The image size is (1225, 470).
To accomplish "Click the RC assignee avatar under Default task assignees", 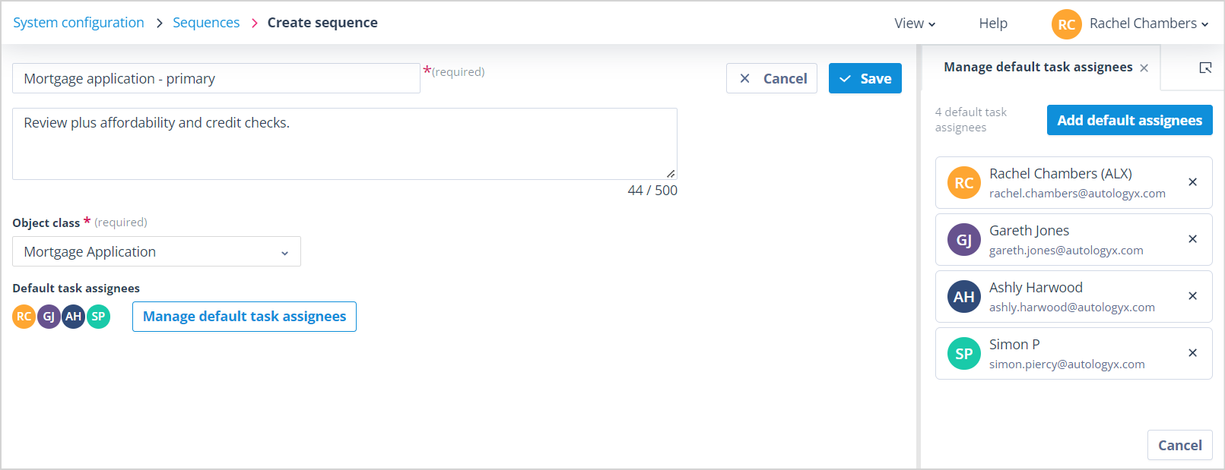I will [24, 317].
